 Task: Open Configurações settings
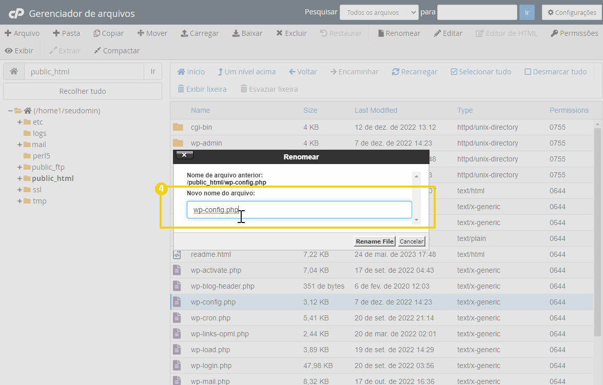572,12
